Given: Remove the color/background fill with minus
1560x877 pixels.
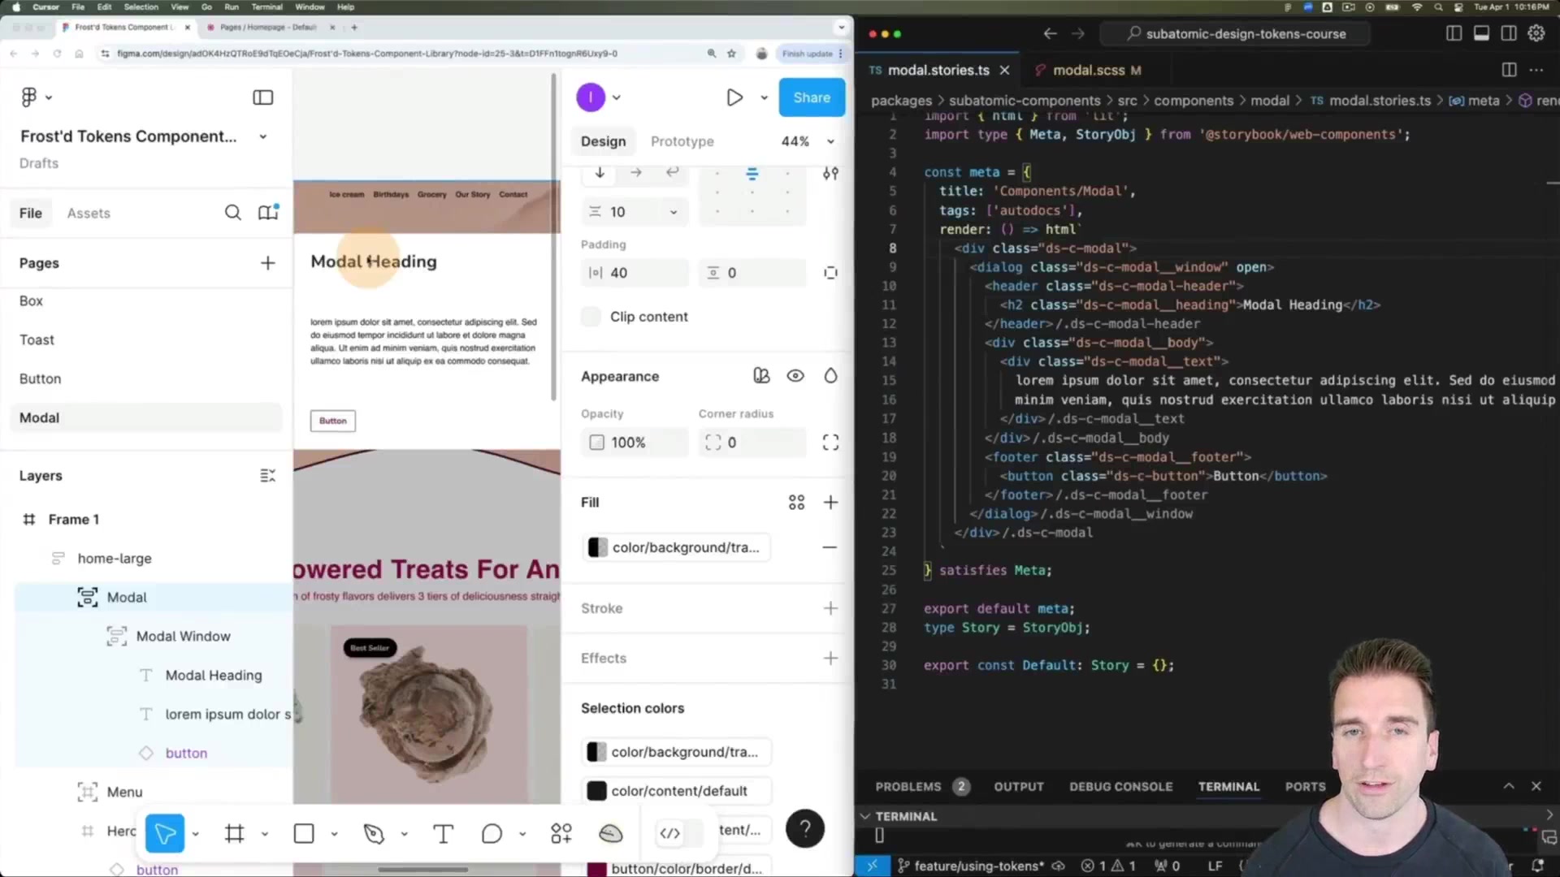Looking at the screenshot, I should (x=830, y=547).
